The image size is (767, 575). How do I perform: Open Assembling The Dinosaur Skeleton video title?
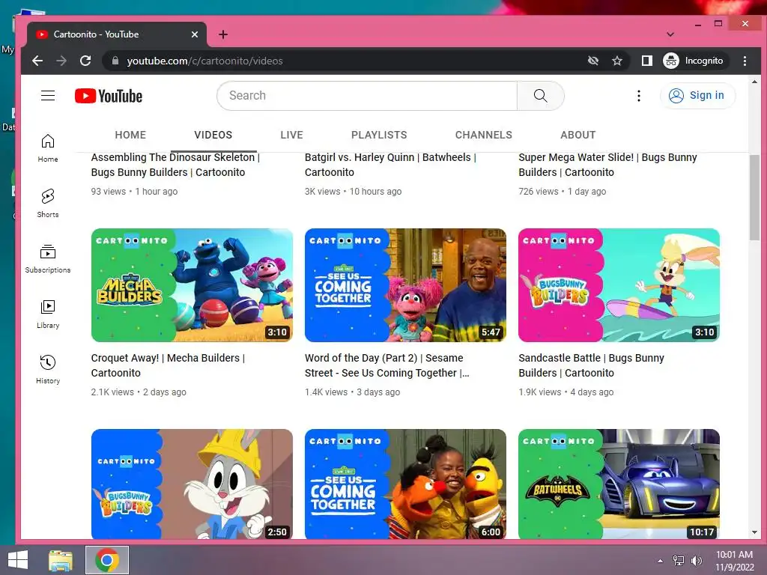point(175,165)
